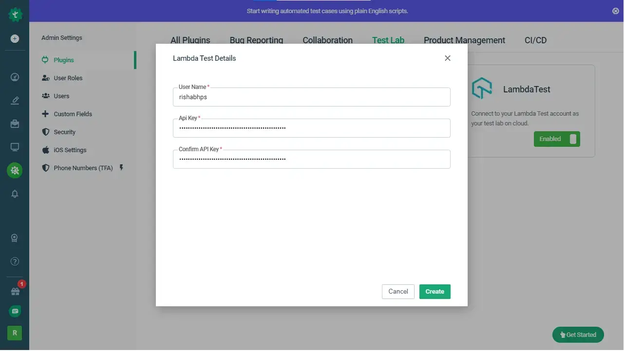
Task: Select the test authoring pen icon
Action: point(15,100)
